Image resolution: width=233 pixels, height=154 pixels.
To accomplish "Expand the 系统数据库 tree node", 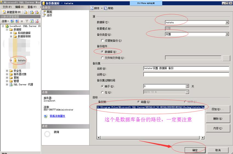I will point(11,33).
